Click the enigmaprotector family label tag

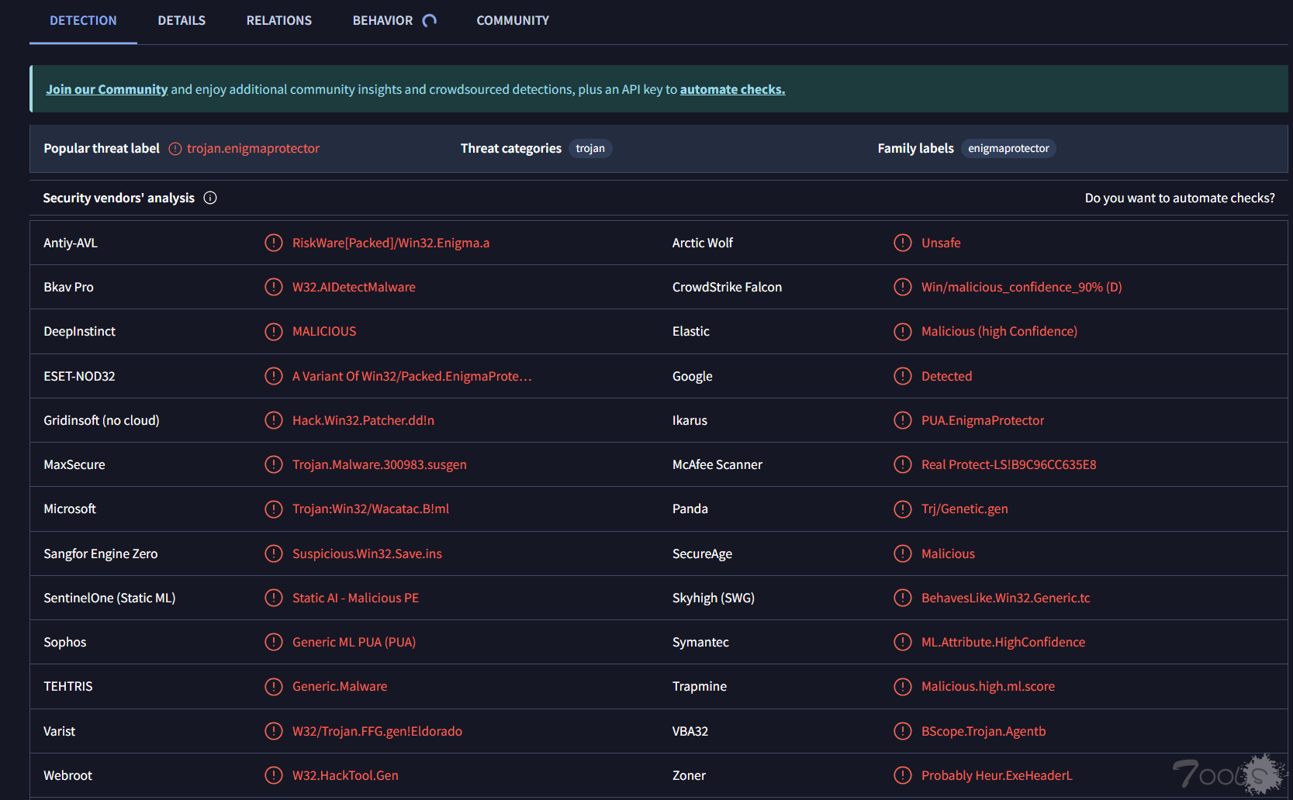1008,148
